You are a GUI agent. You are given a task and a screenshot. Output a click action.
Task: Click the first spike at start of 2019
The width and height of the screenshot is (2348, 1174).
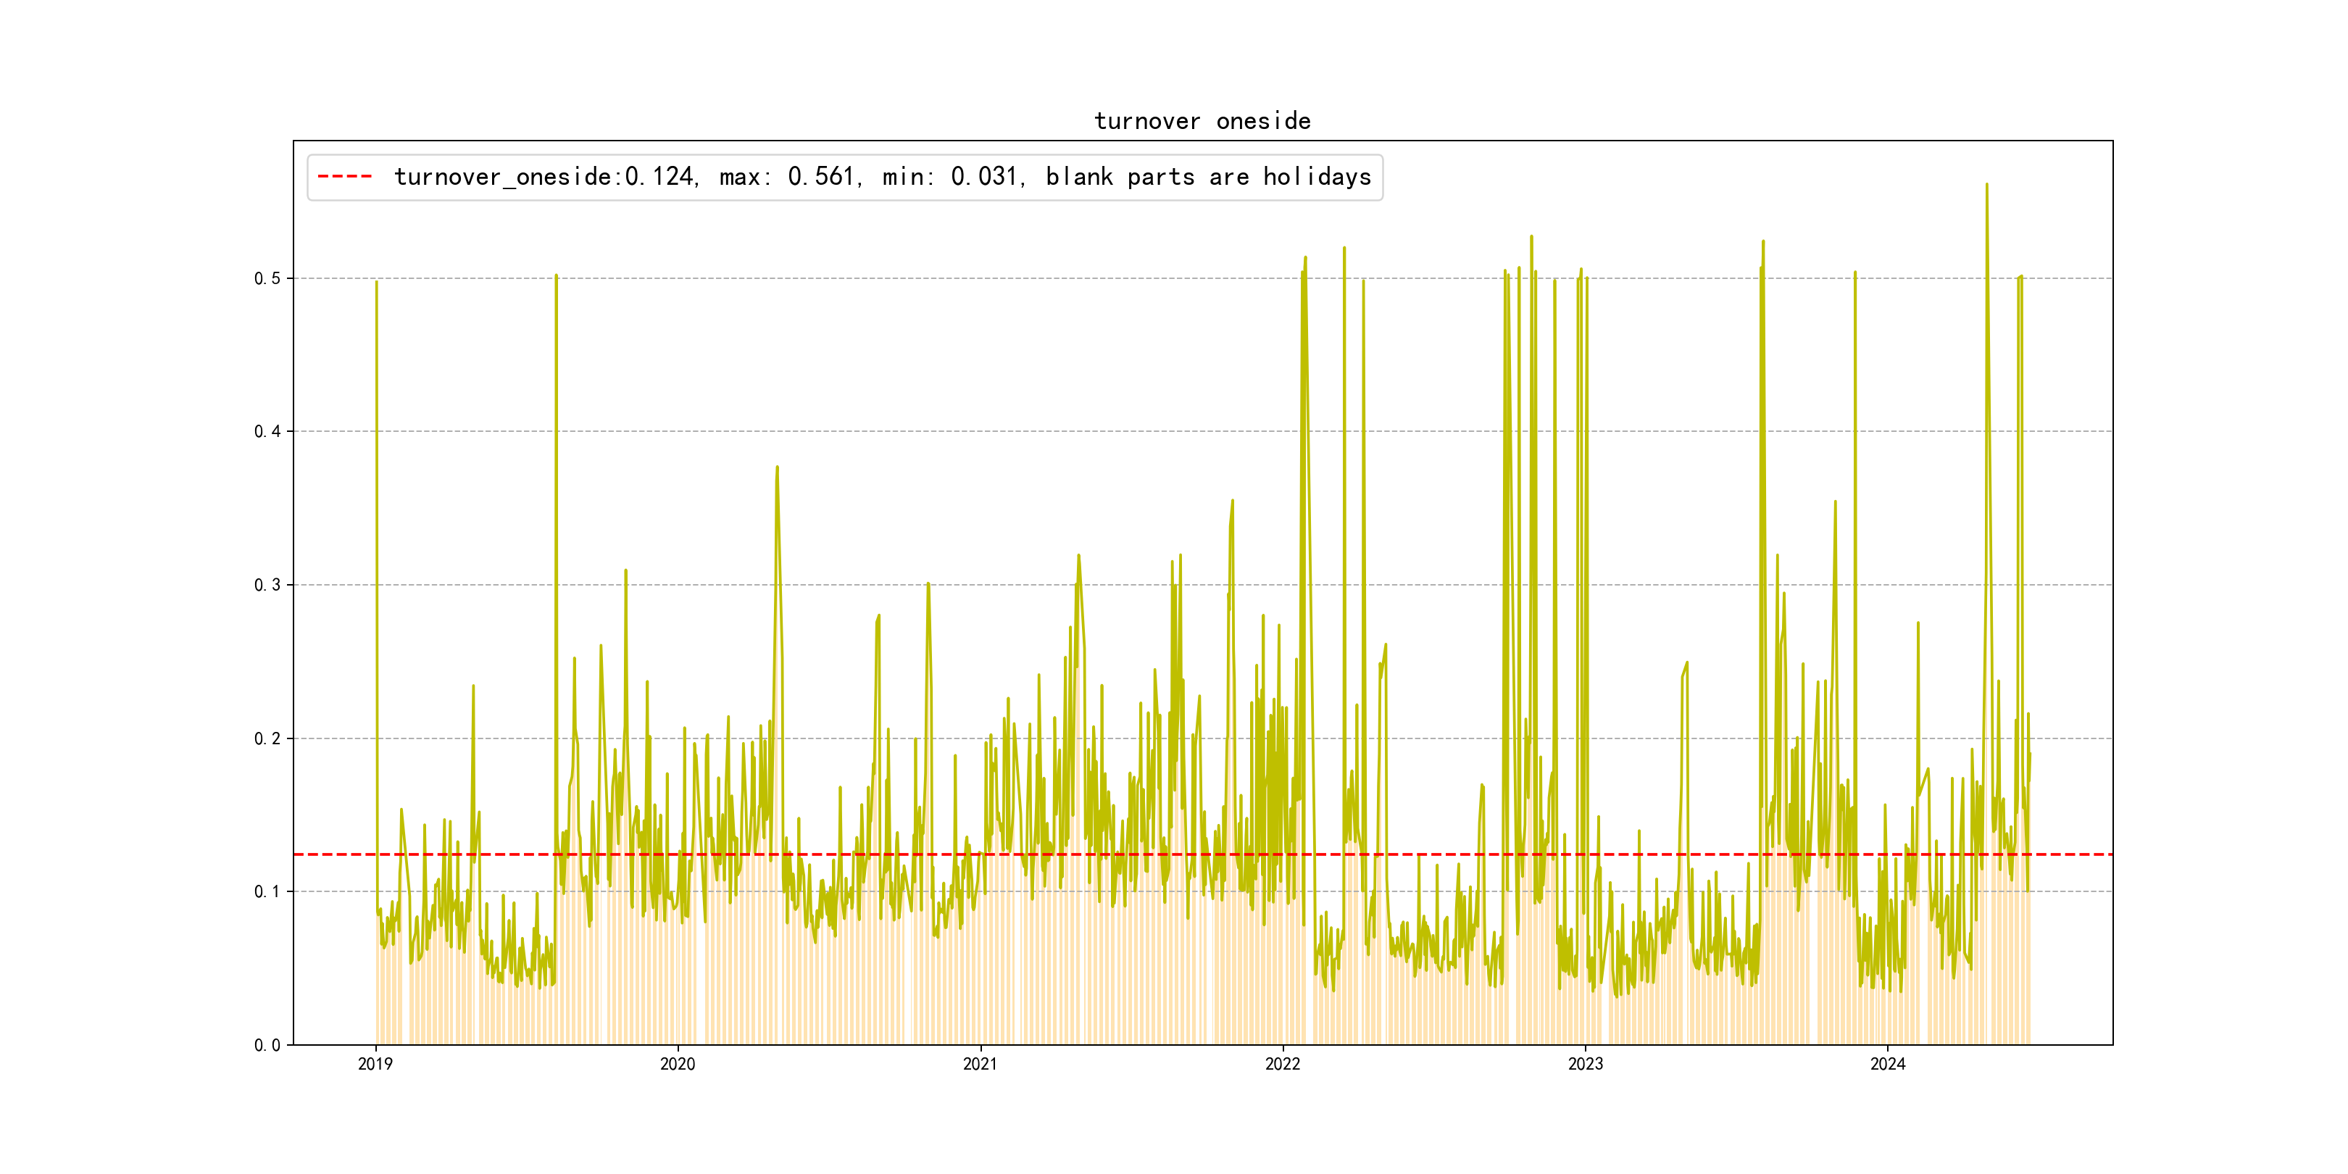(x=376, y=283)
